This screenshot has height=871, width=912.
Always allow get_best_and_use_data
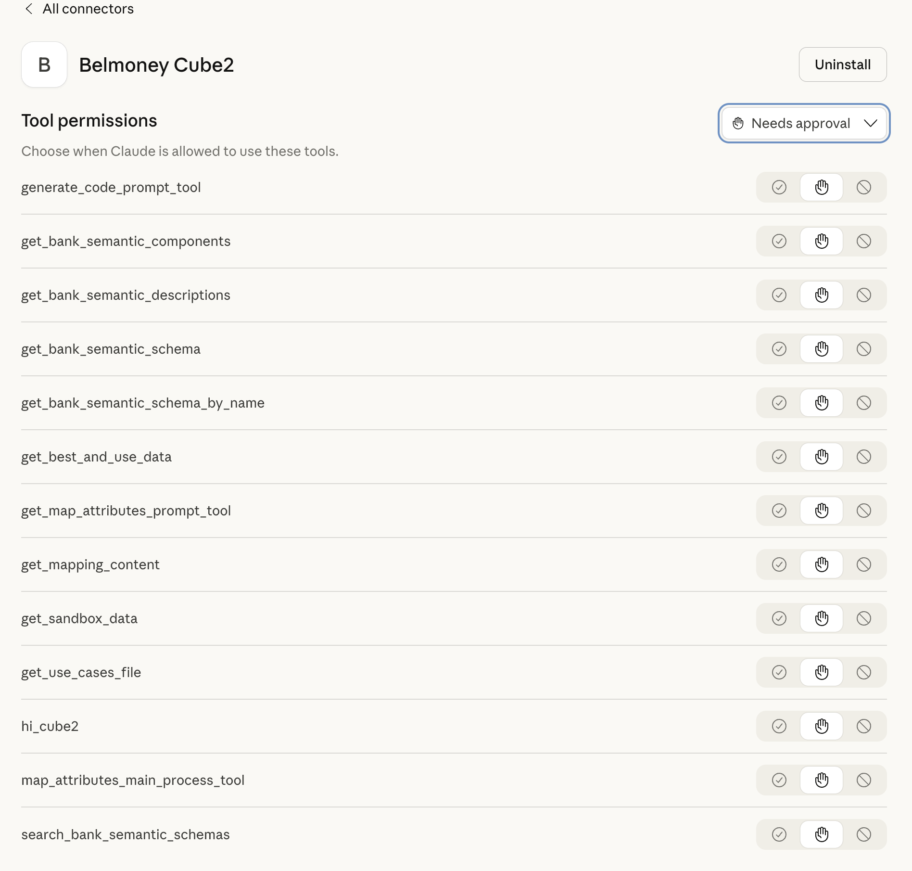pyautogui.click(x=779, y=457)
